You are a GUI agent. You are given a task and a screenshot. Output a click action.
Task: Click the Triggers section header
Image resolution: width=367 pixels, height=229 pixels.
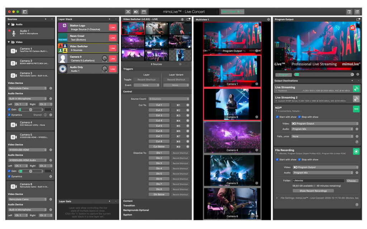click(128, 69)
